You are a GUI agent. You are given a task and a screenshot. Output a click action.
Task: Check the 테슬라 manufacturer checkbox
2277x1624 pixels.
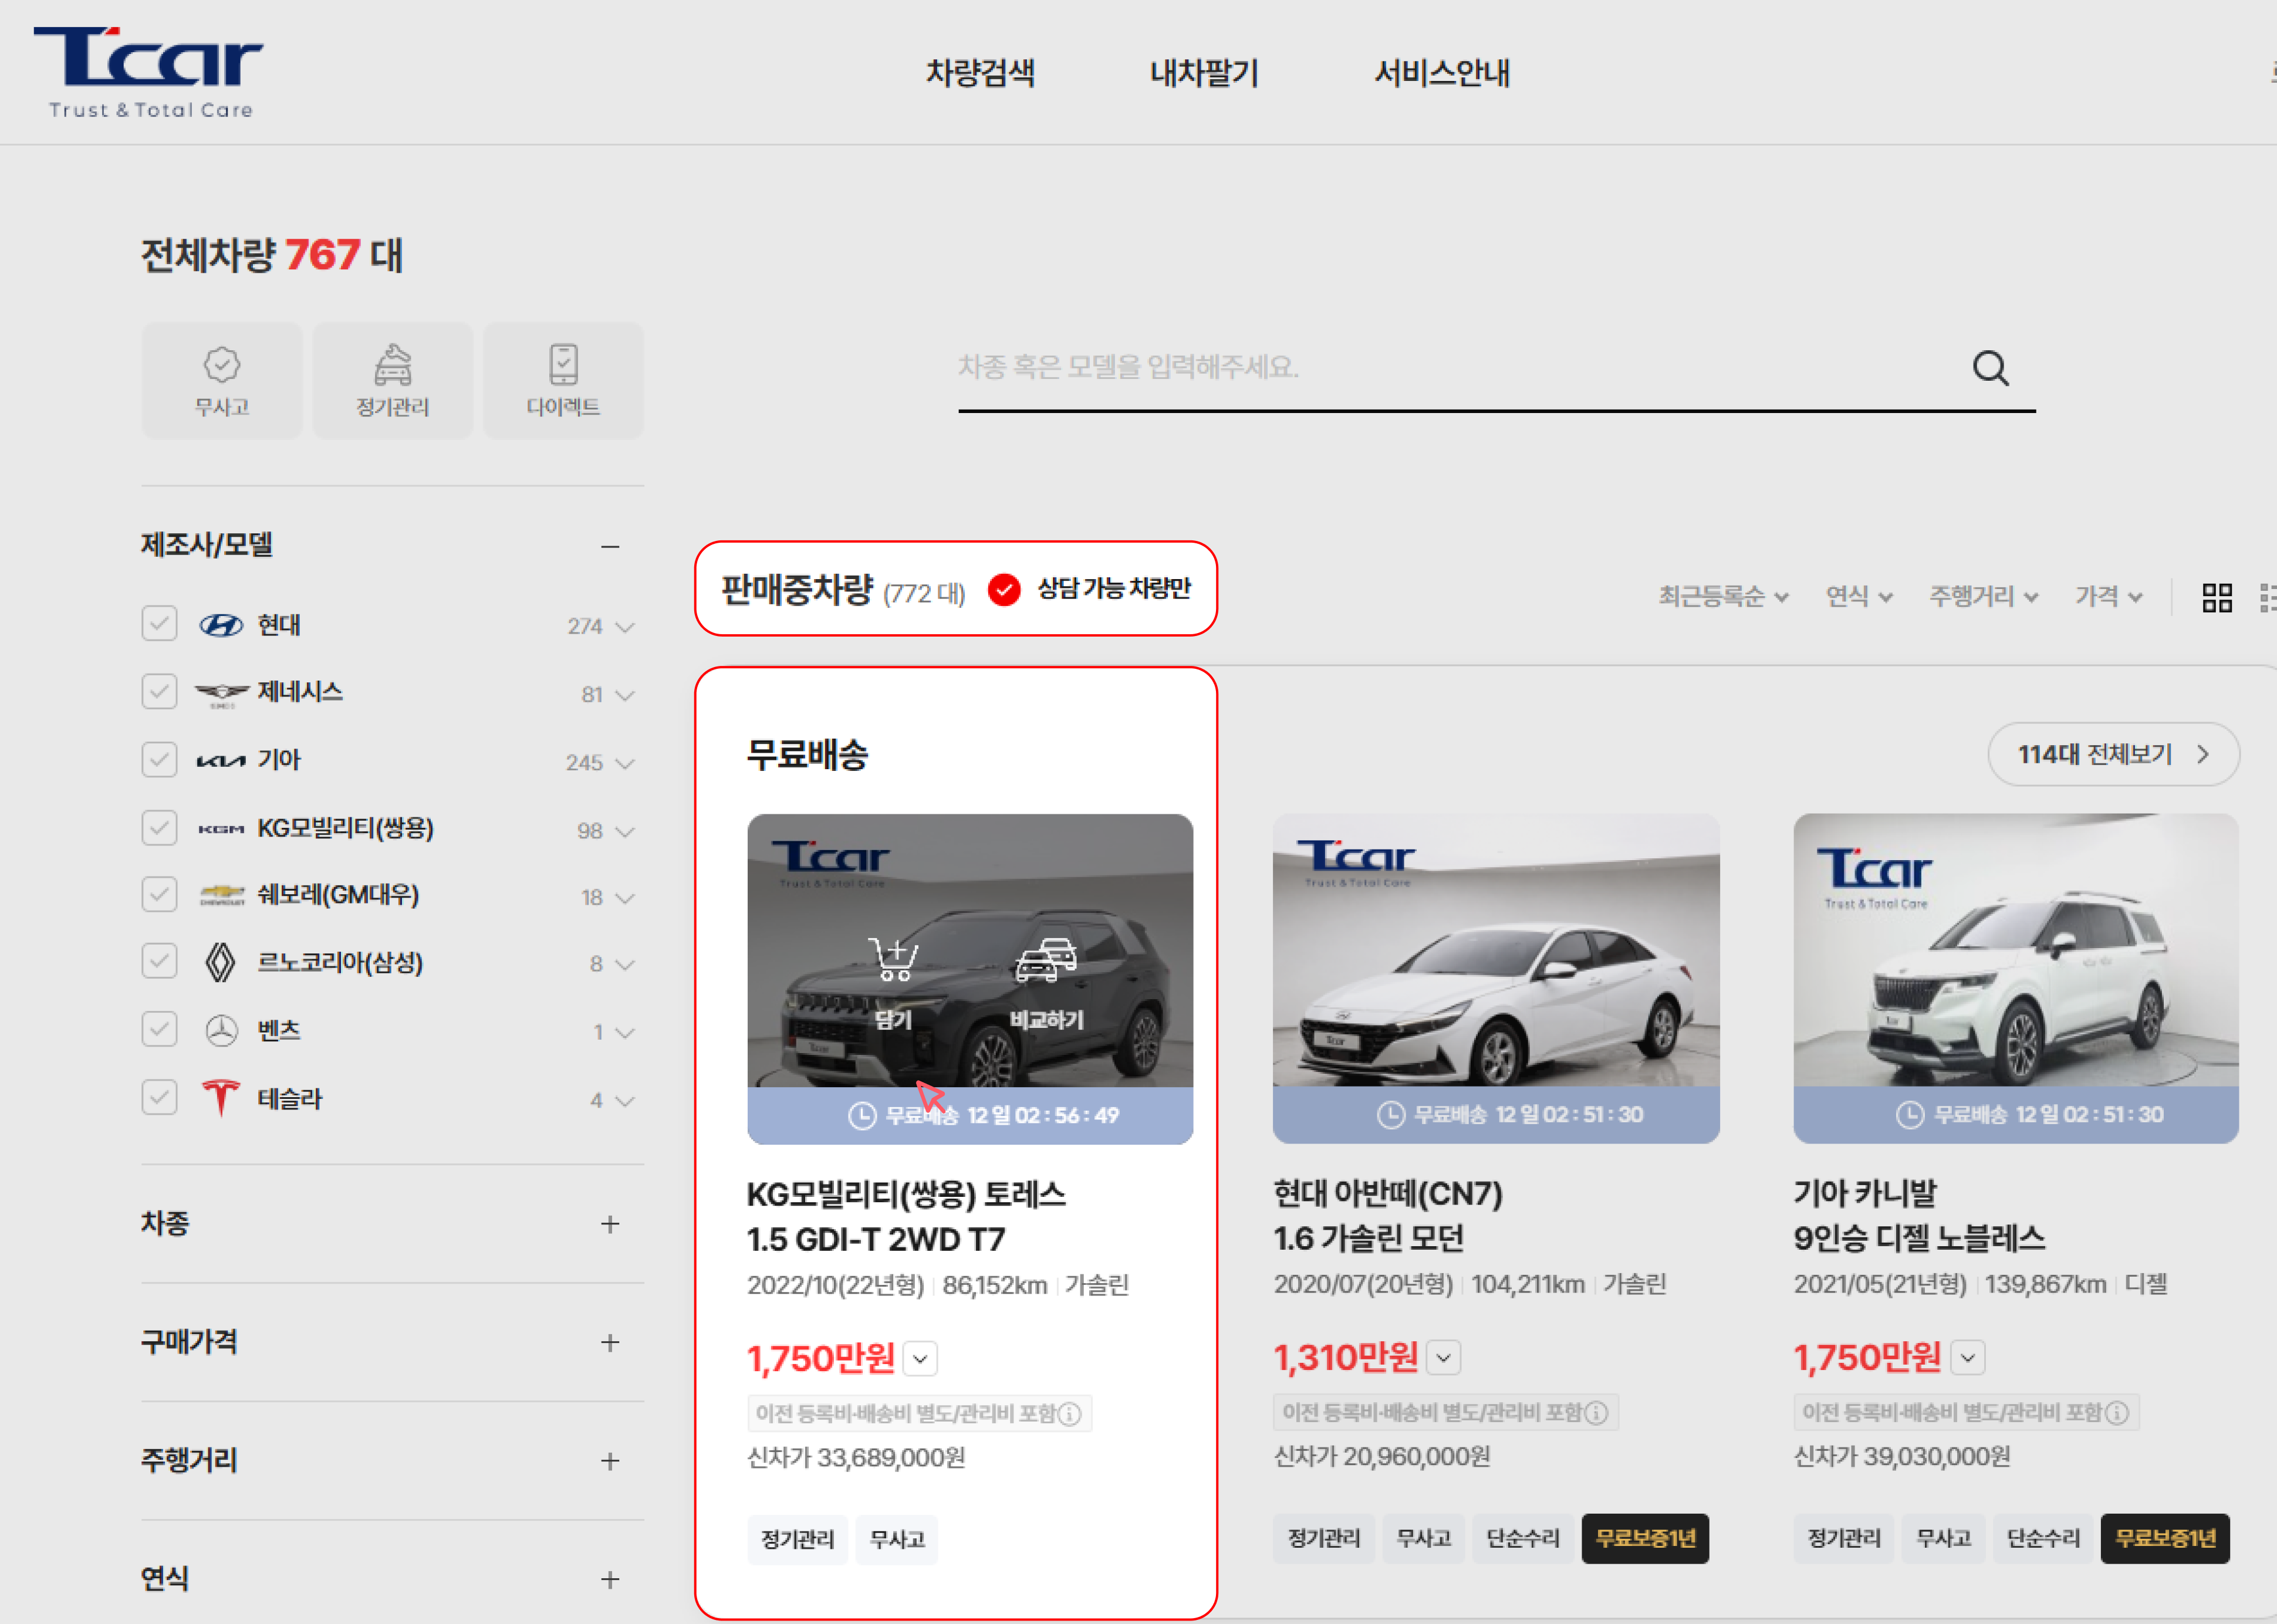point(159,1097)
